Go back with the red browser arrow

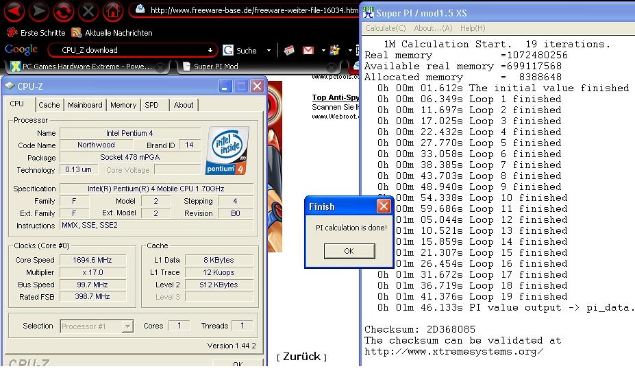(x=14, y=11)
